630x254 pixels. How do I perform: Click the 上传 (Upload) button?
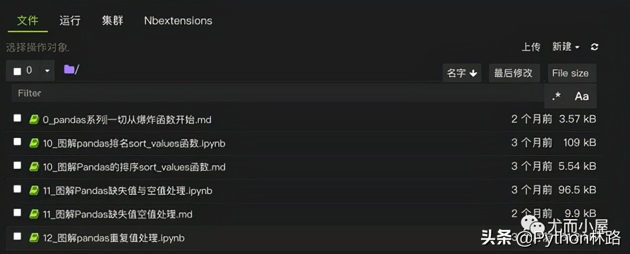531,47
